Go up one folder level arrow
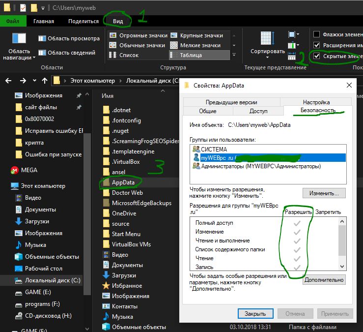363x332 pixels. 44,81
